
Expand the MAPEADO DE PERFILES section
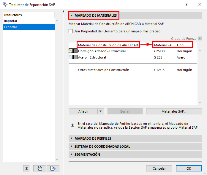[72, 138]
